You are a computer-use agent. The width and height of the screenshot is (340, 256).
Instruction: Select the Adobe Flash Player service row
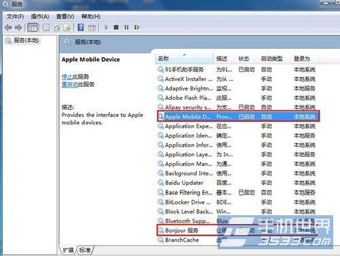tap(237, 98)
